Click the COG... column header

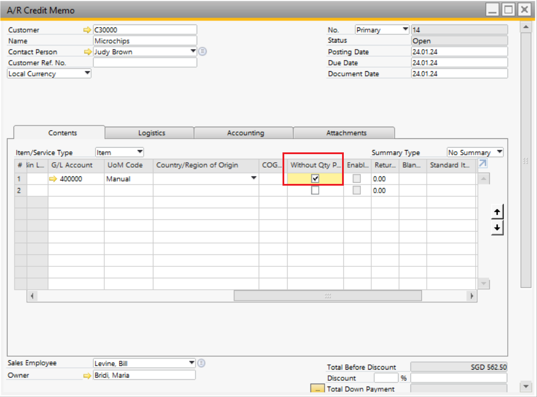coord(273,165)
